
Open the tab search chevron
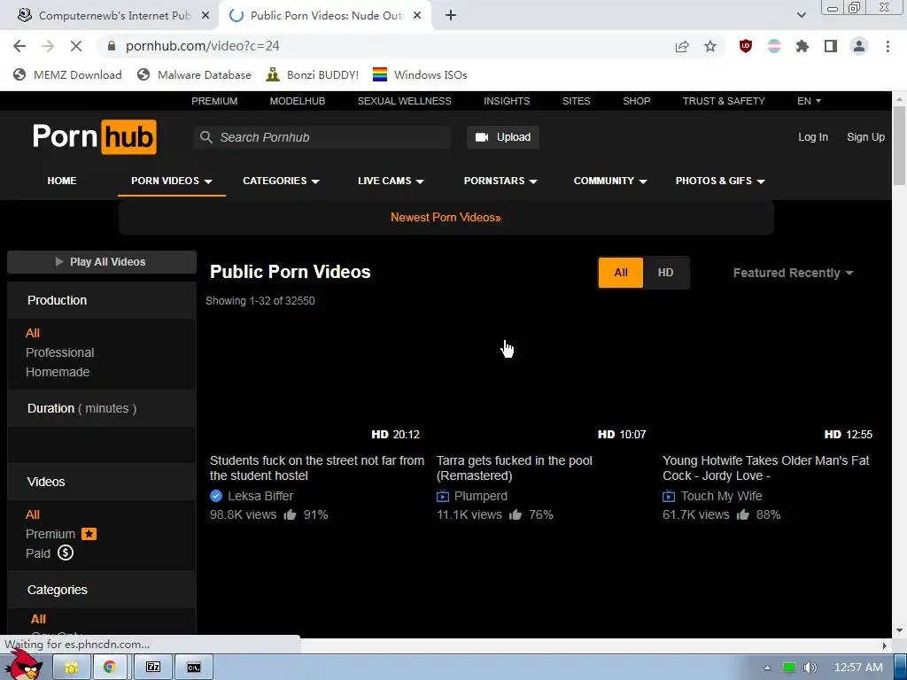pos(801,16)
